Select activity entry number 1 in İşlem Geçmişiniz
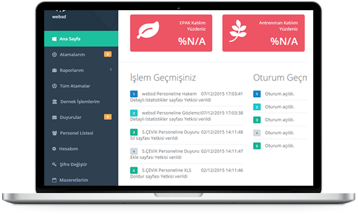Image resolution: width=358 pixels, height=214 pixels. [x=186, y=97]
